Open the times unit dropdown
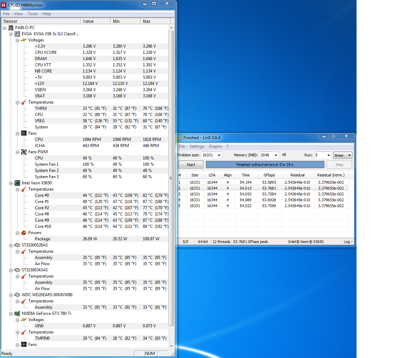The width and height of the screenshot is (398, 358). (349, 155)
